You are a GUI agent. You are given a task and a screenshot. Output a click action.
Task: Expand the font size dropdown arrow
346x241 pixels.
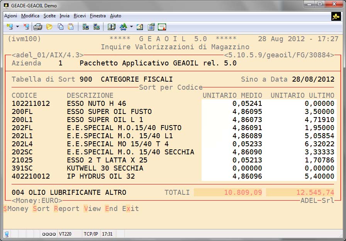pyautogui.click(x=131, y=27)
